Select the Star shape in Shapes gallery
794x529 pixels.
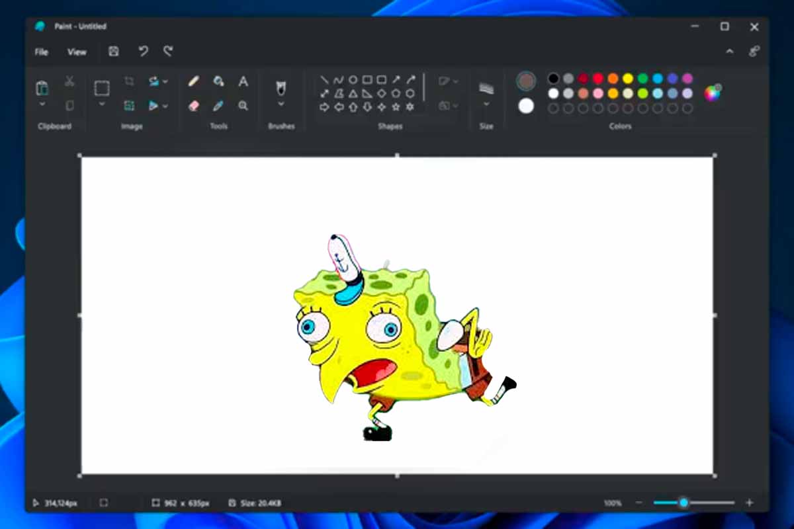point(396,107)
